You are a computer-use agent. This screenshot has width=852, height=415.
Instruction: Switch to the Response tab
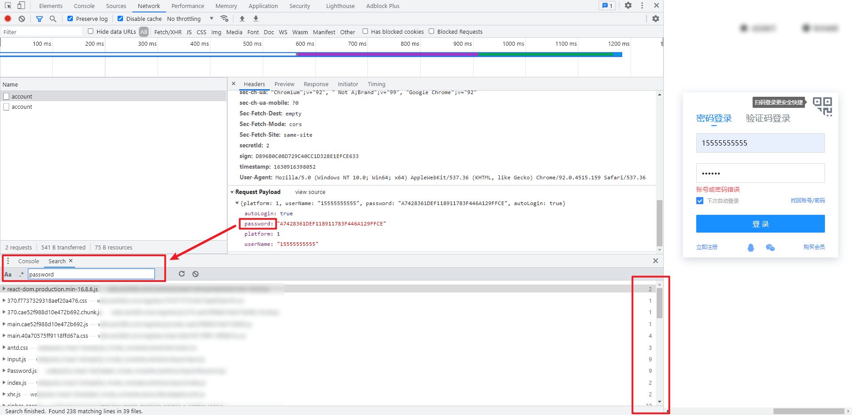coord(316,84)
